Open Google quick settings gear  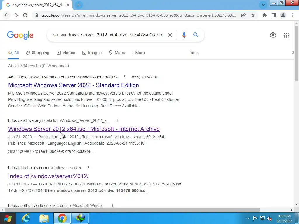(x=273, y=35)
